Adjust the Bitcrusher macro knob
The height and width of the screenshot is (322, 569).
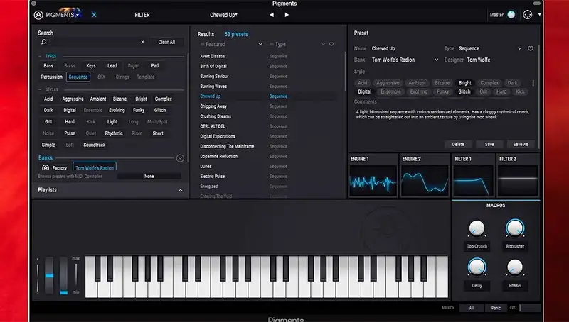515,228
